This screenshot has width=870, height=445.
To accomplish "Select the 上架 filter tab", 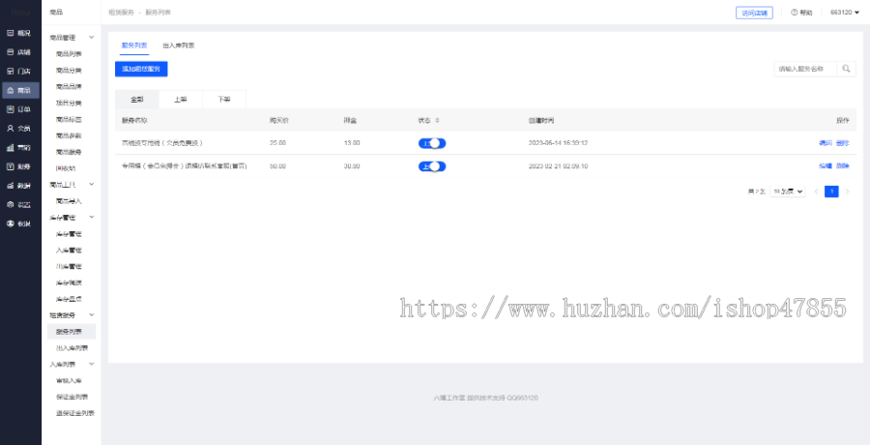I will [181, 100].
